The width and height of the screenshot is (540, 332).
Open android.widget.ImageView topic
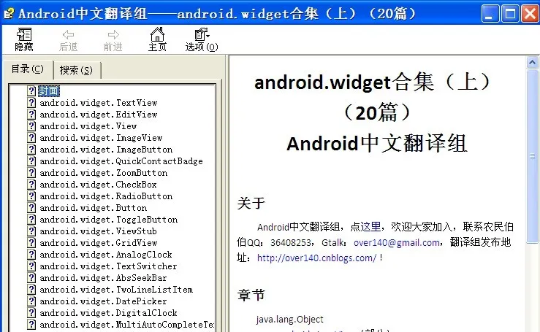coord(101,138)
